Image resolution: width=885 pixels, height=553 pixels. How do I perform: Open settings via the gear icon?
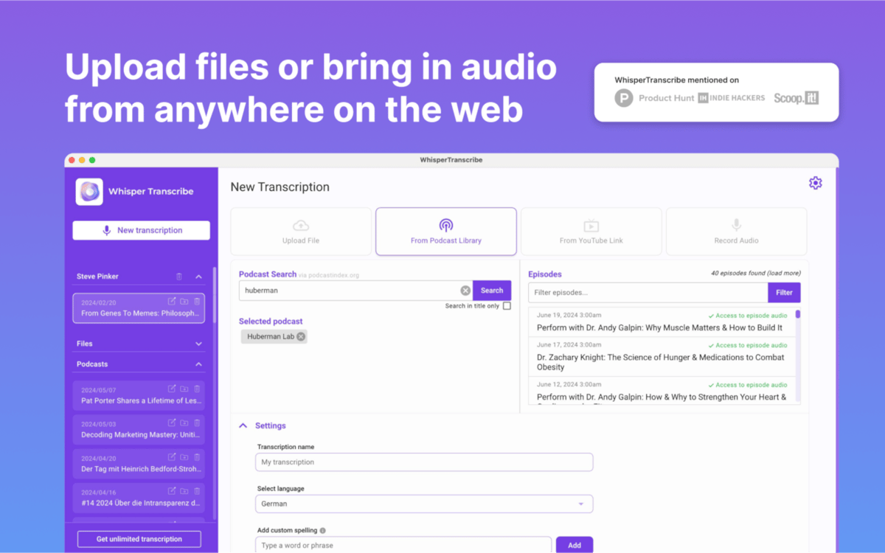815,183
